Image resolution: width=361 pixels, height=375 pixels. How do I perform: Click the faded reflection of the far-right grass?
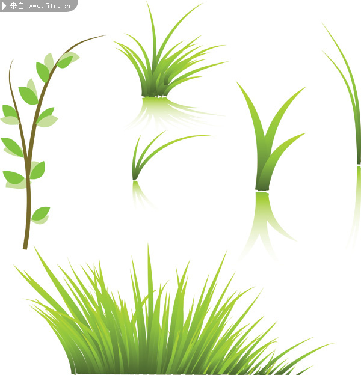356,204
